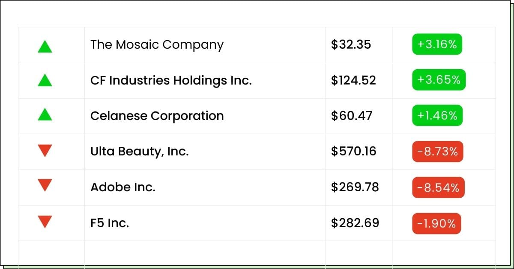
Task: Select the Adobe Inc. company name
Action: tap(123, 187)
